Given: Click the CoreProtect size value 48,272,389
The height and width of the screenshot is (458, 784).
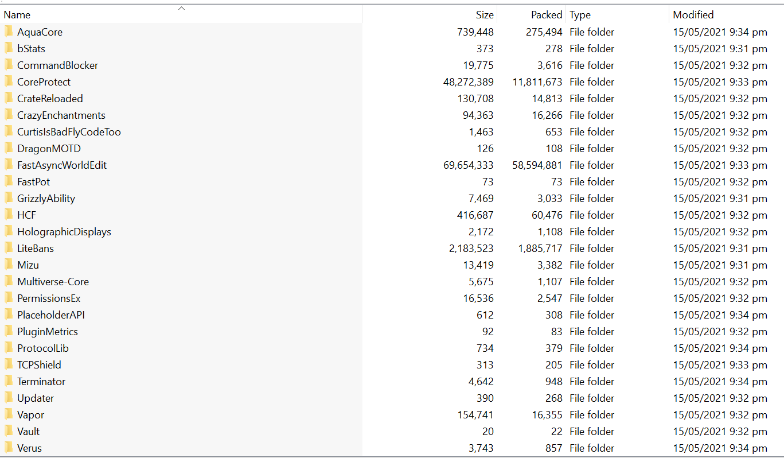Looking at the screenshot, I should tap(468, 82).
